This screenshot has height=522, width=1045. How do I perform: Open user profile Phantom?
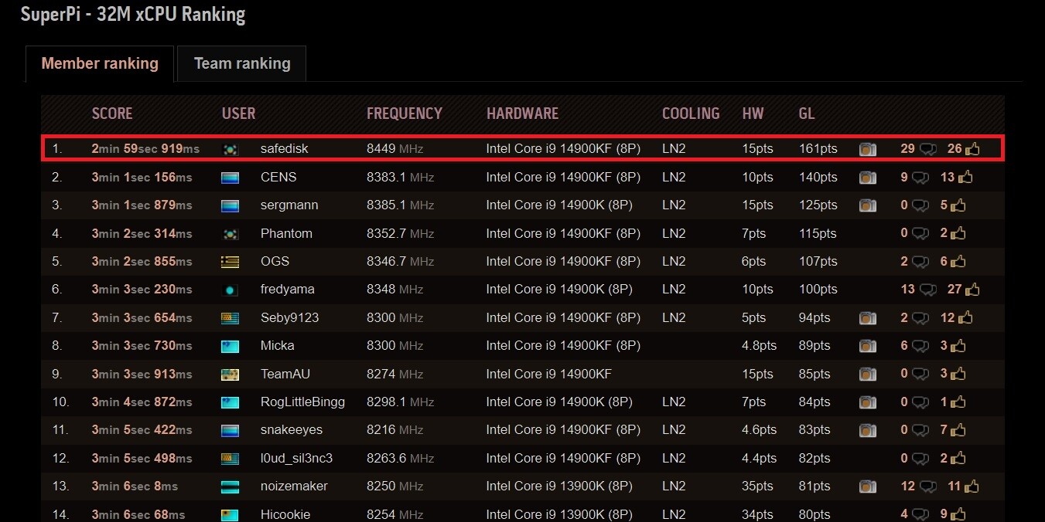(286, 233)
